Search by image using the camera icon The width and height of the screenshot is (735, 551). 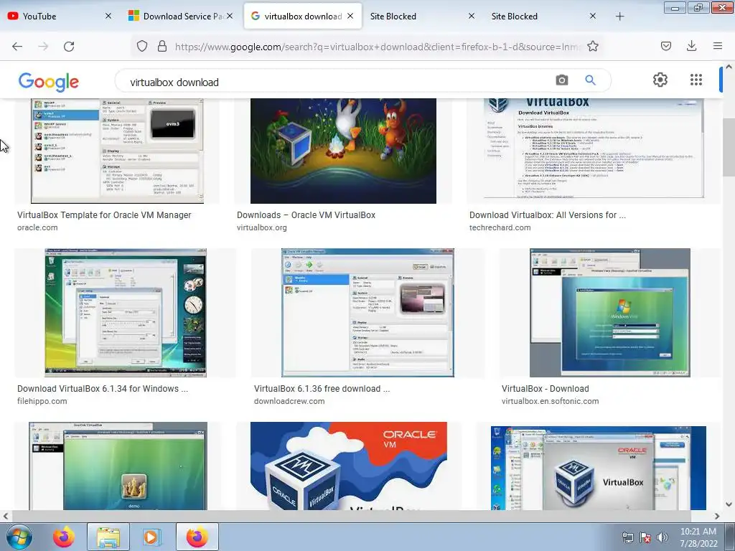pyautogui.click(x=561, y=80)
